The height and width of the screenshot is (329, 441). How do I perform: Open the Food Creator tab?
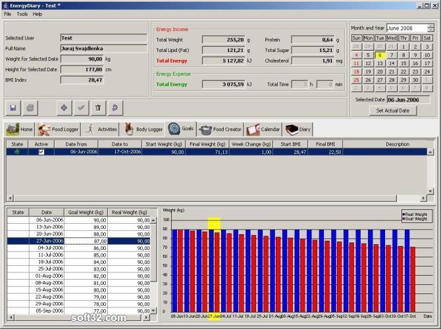(x=220, y=130)
